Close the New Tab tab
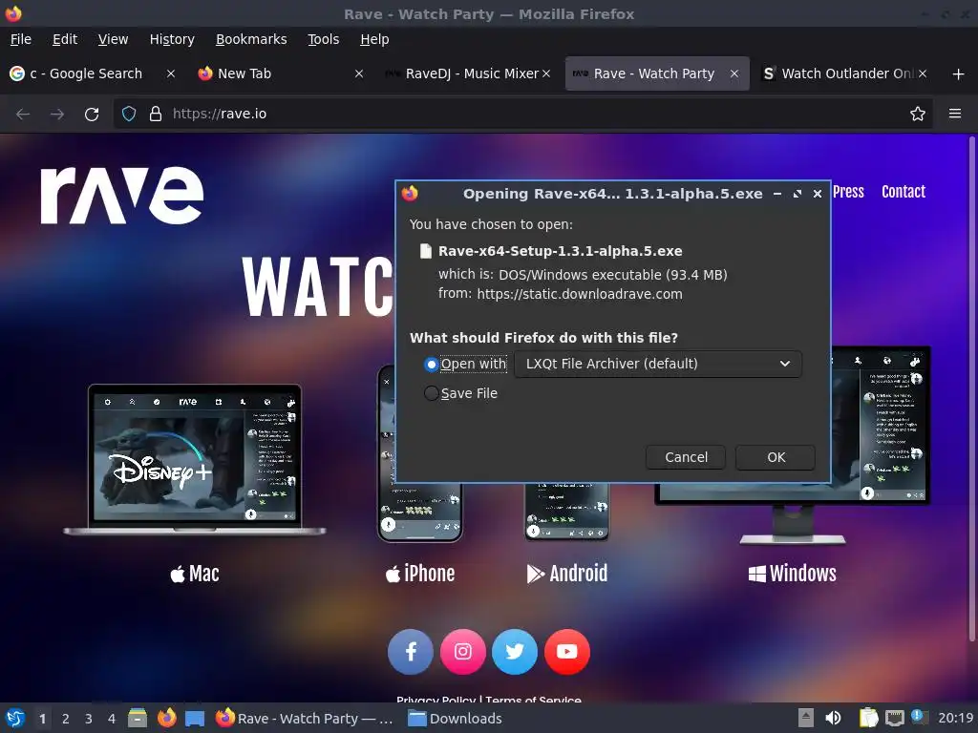 [359, 73]
